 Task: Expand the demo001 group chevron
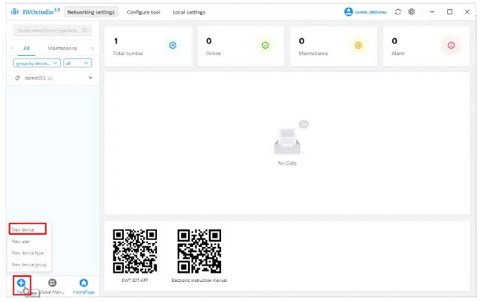(91, 78)
